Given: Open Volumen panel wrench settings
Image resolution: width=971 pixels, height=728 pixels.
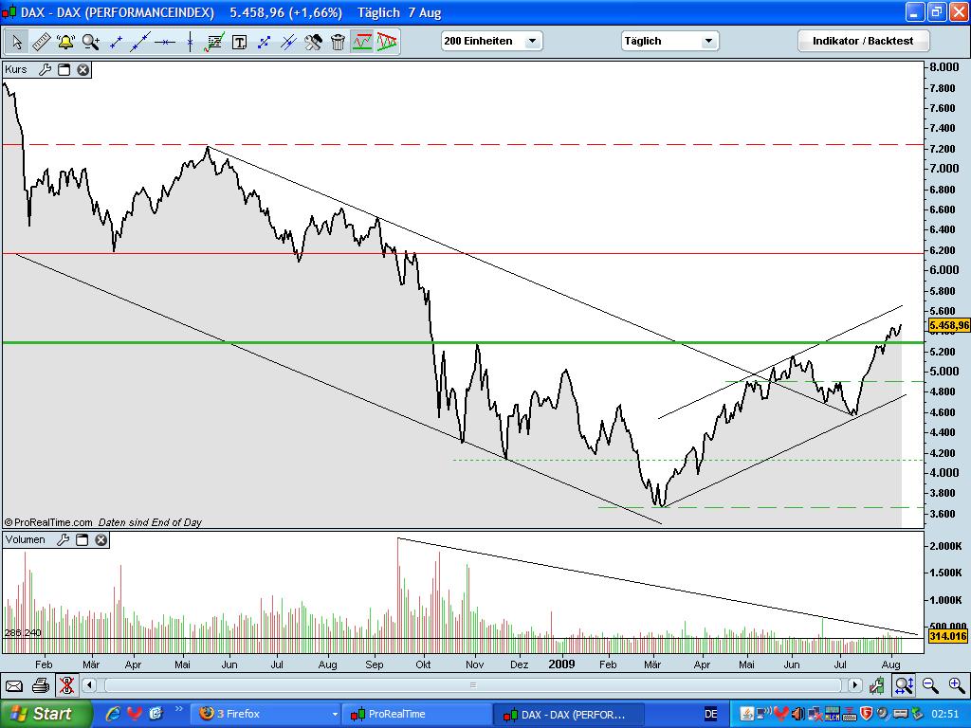Looking at the screenshot, I should click(63, 539).
